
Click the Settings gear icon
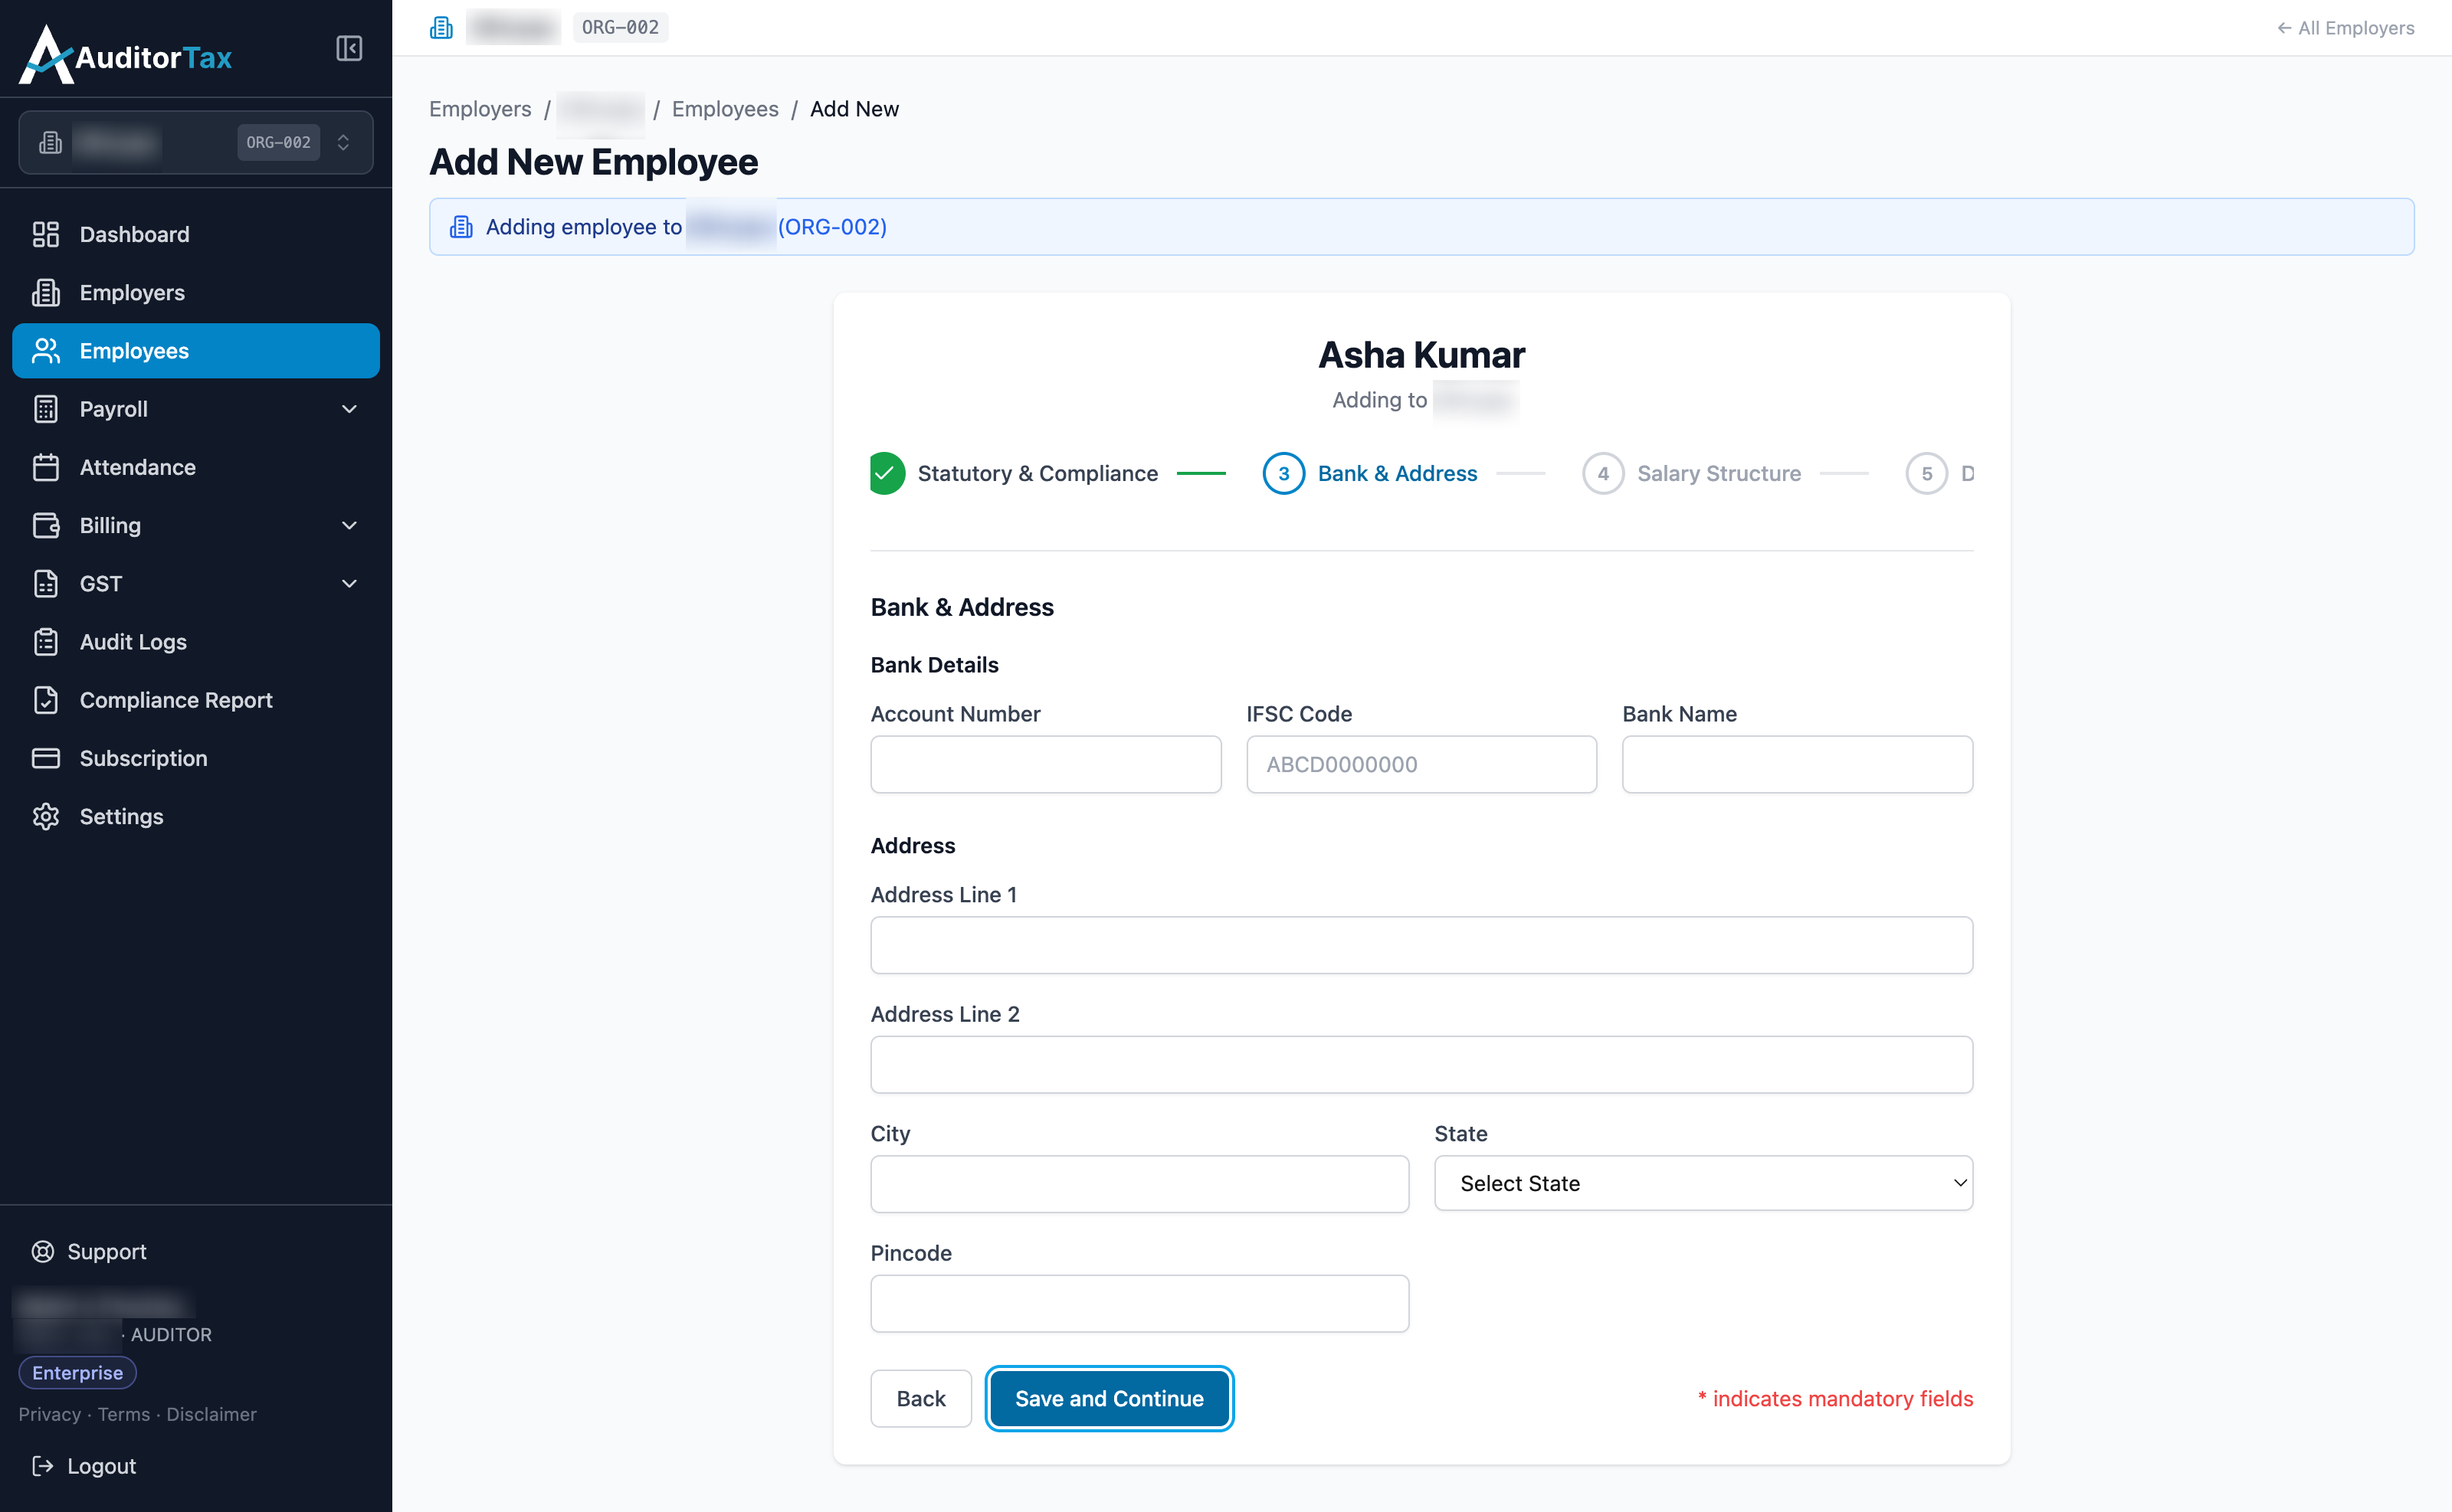(46, 816)
